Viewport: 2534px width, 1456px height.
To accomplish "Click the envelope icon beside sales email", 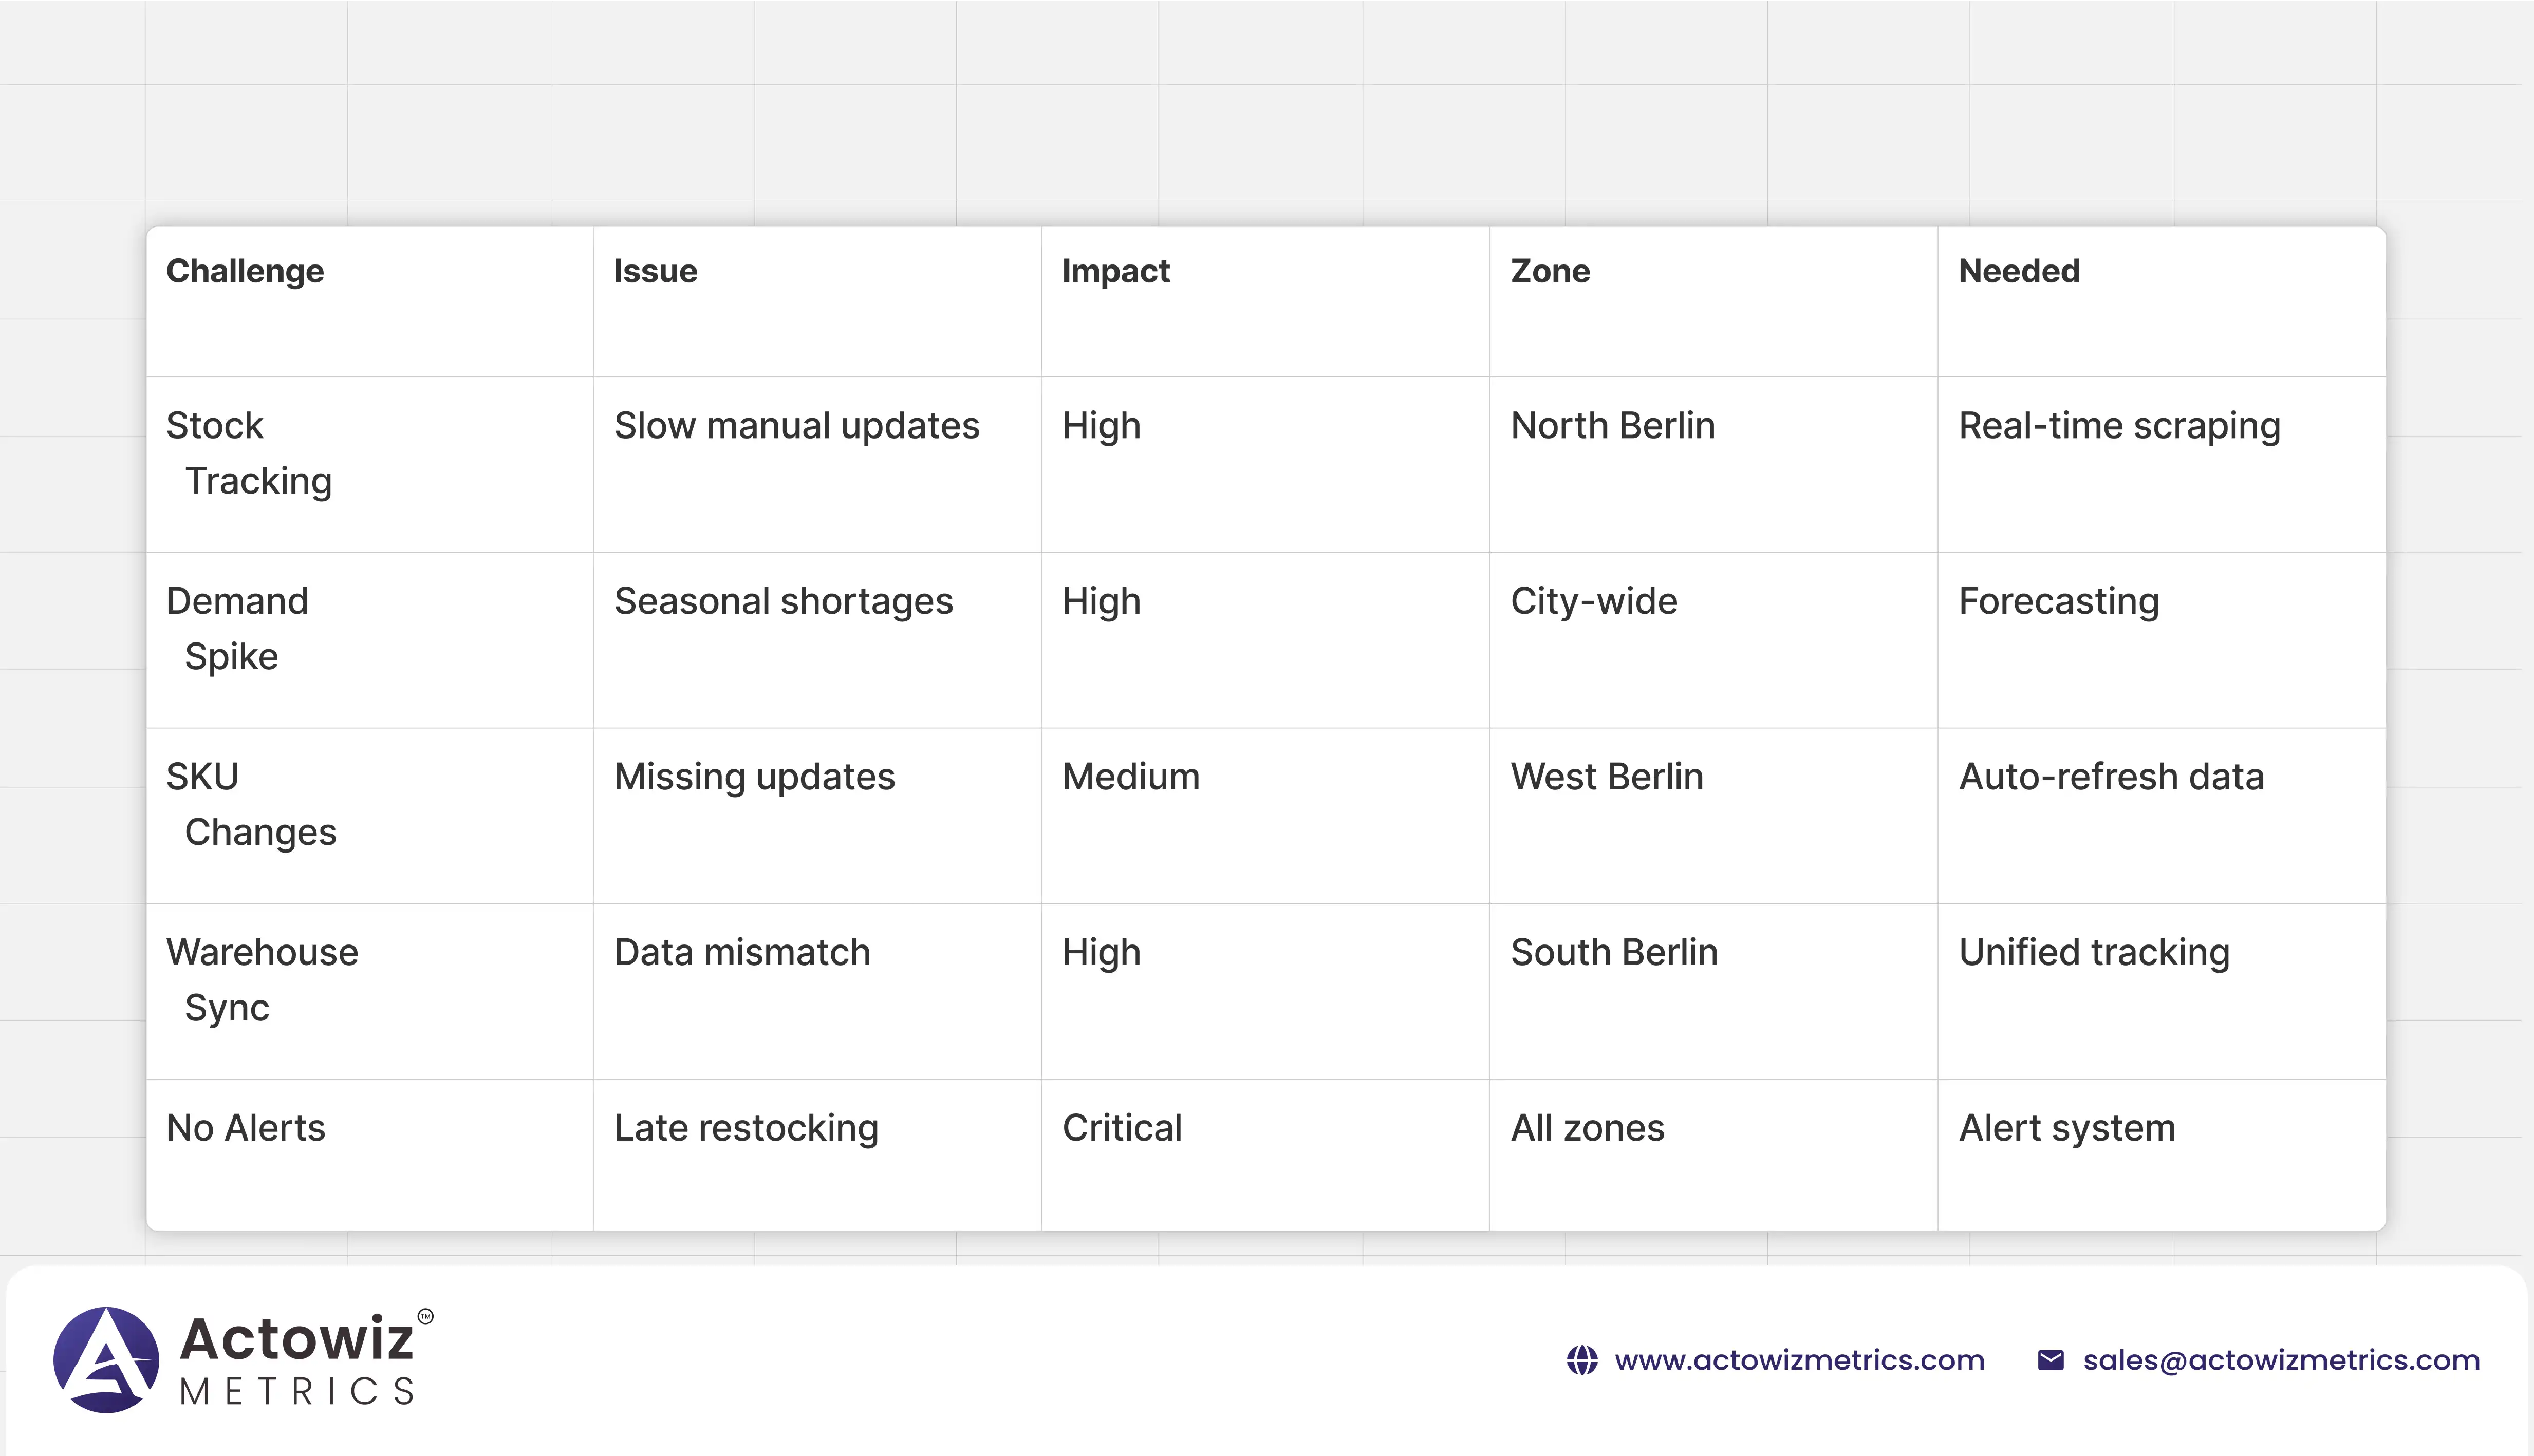I will (2050, 1360).
